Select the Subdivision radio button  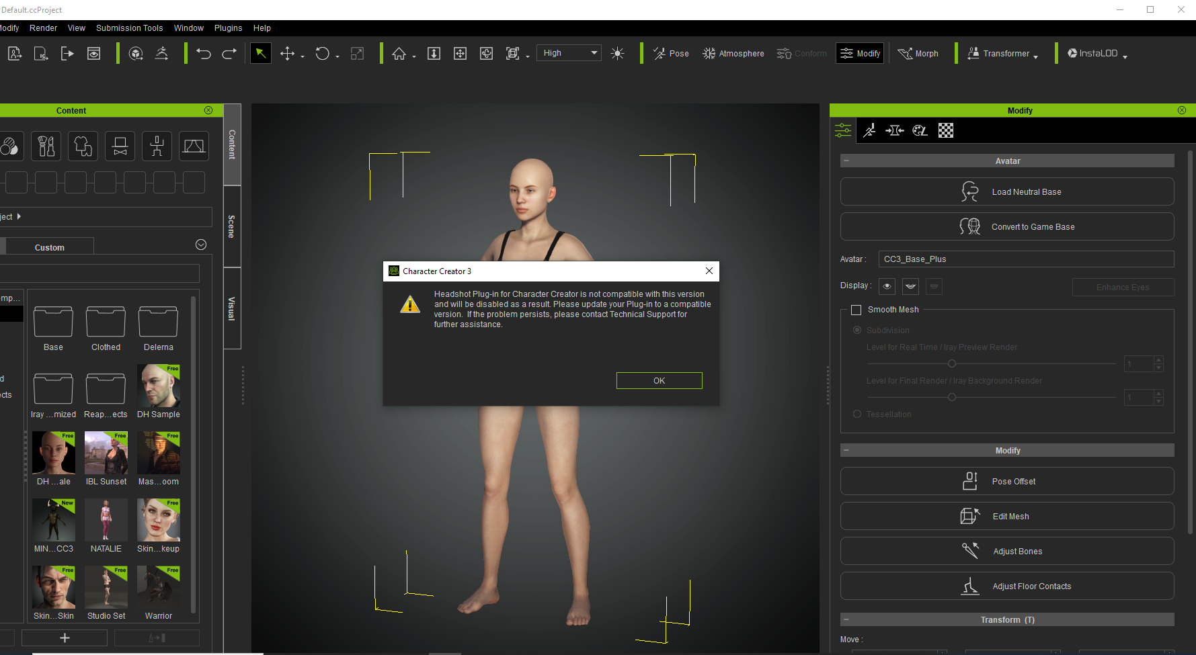click(857, 330)
